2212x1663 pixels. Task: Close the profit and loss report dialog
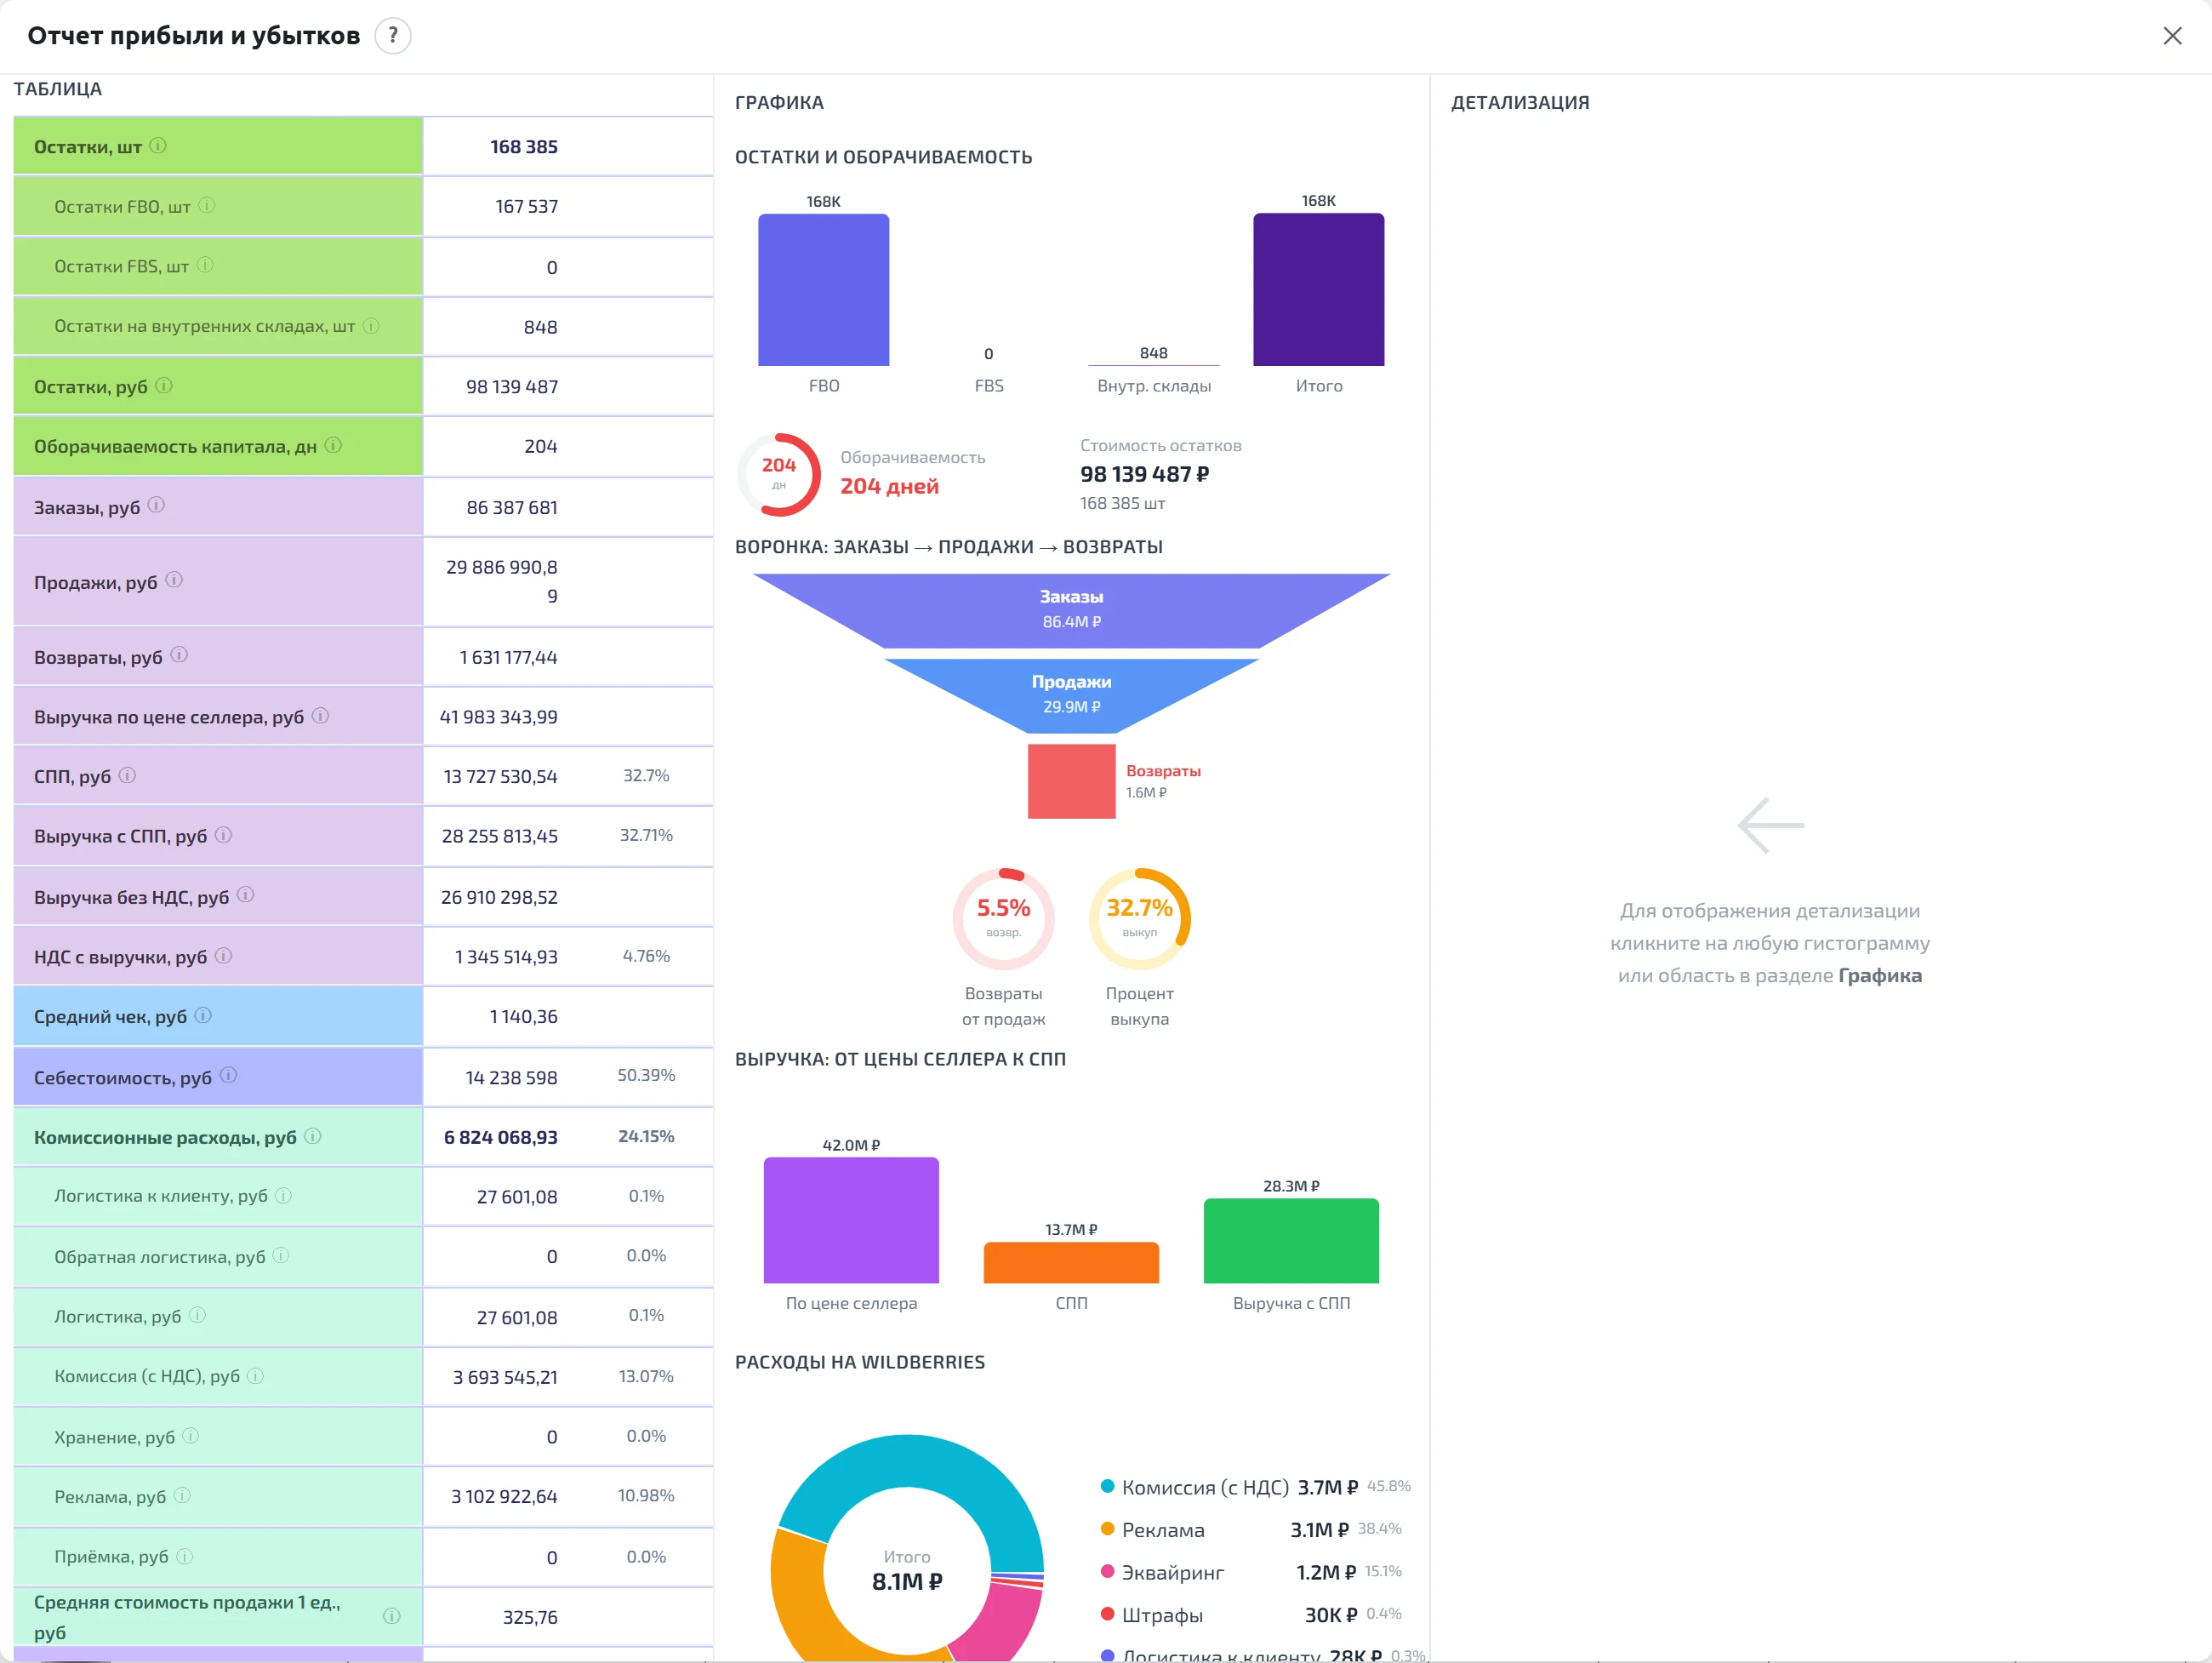pyautogui.click(x=2172, y=36)
